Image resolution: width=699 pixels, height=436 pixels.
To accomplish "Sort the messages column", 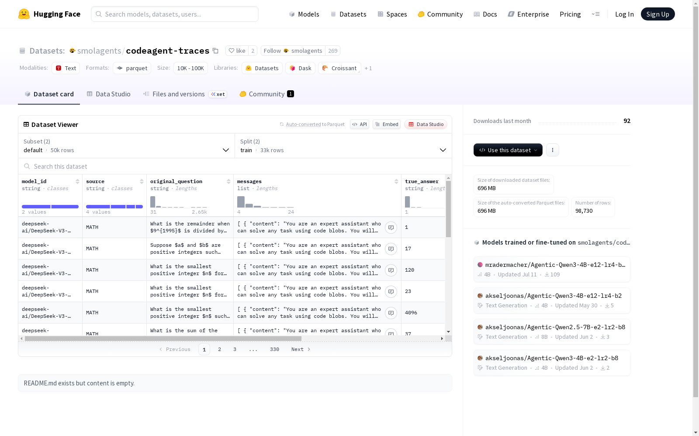I will pos(396,181).
